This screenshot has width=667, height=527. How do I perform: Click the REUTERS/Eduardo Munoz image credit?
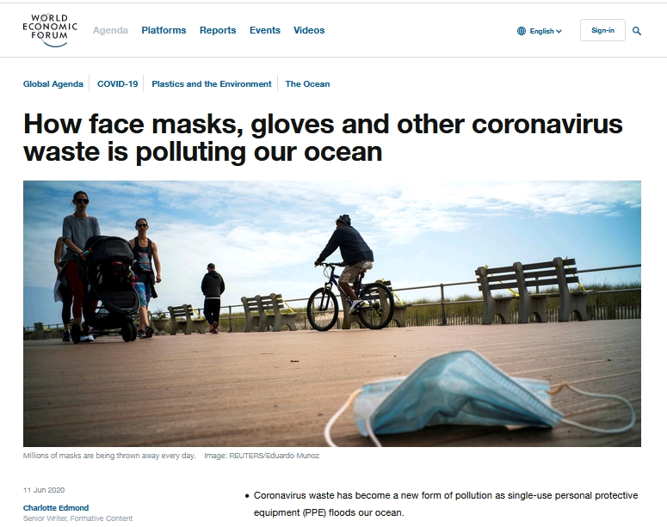pyautogui.click(x=274, y=456)
